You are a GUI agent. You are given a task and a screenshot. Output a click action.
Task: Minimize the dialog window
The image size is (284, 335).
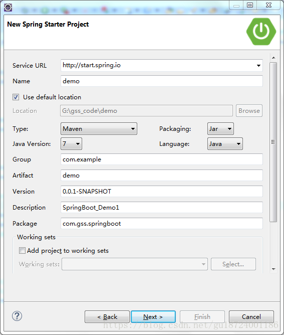(236, 5)
